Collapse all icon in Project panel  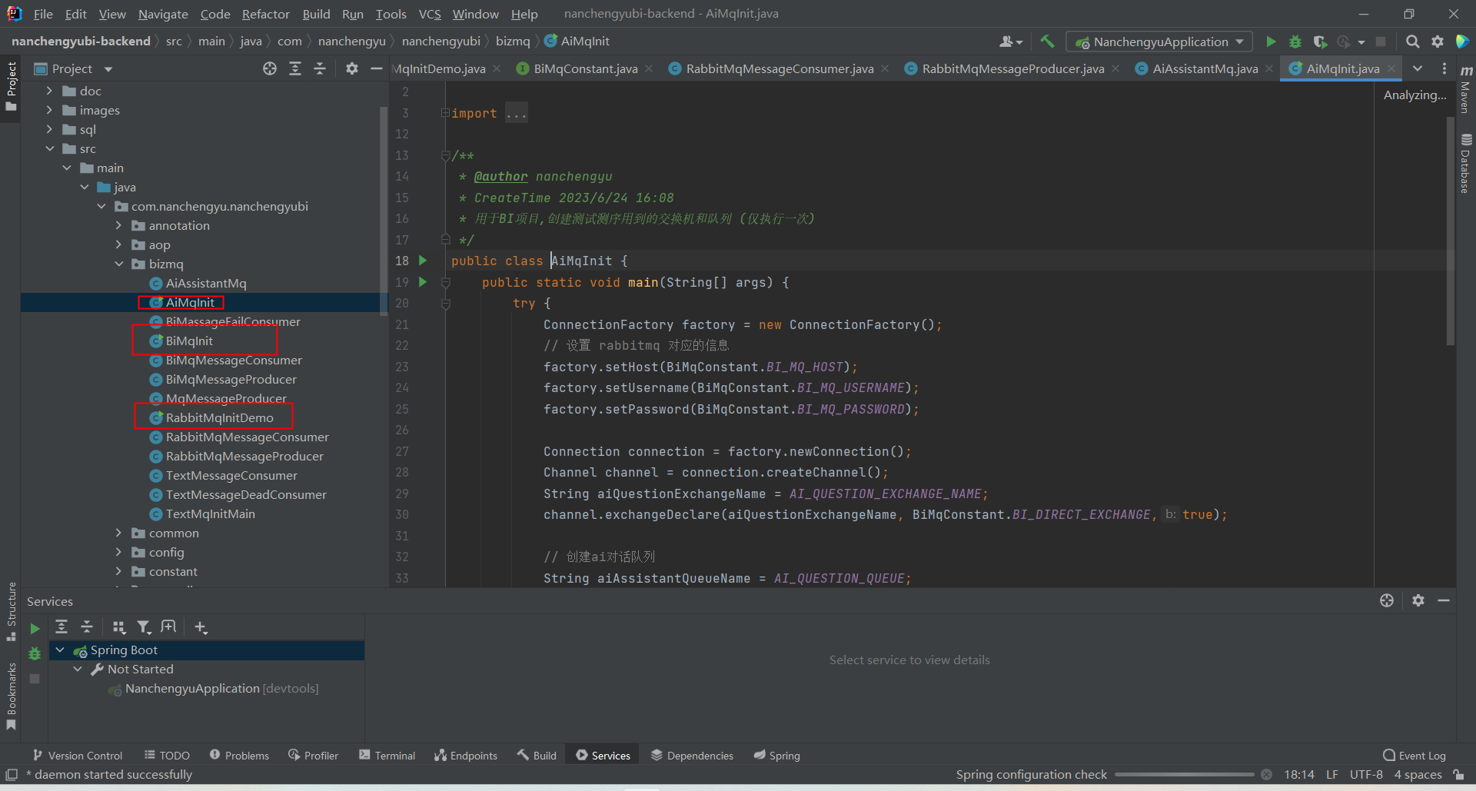(320, 68)
